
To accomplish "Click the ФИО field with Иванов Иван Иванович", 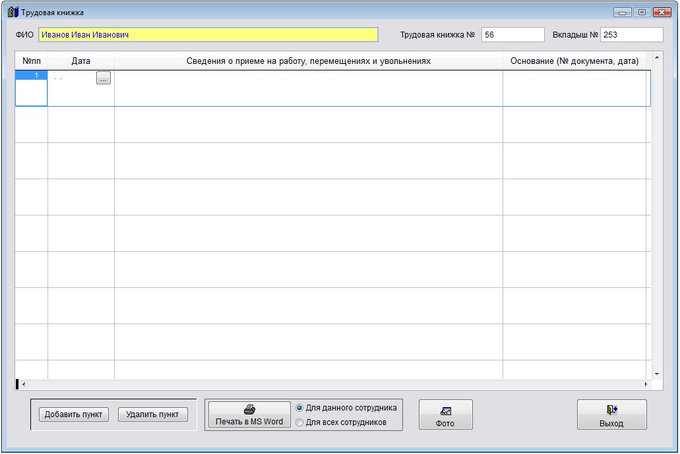I will point(208,35).
